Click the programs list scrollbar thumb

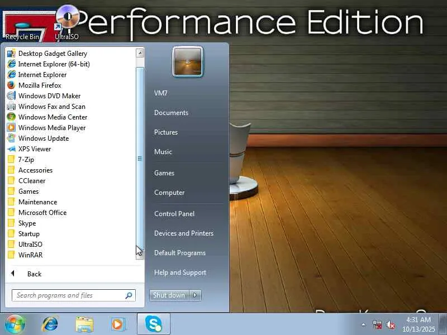pyautogui.click(x=140, y=159)
